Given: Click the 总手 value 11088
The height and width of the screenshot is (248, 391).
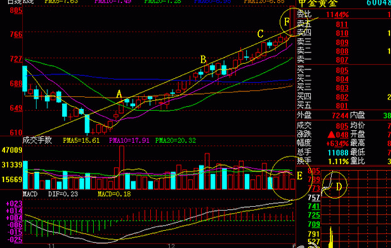Looking at the screenshot, I should point(338,153).
